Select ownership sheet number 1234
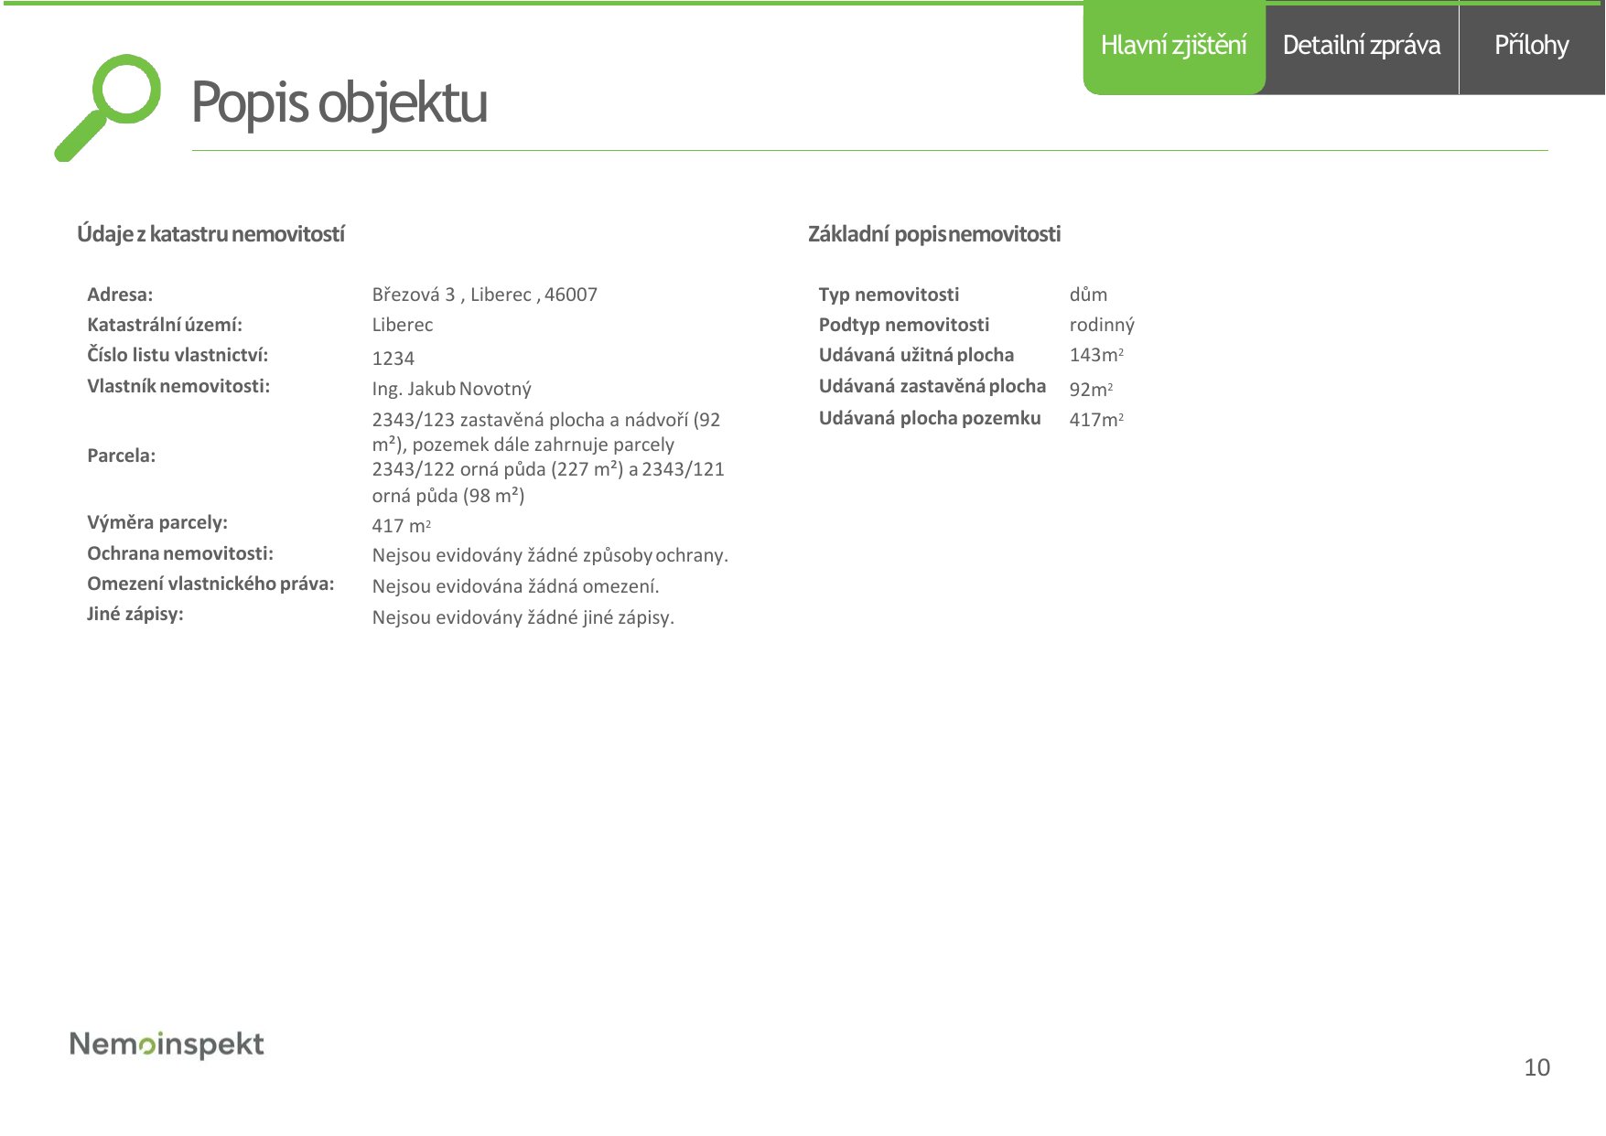Image resolution: width=1606 pixels, height=1136 pixels. click(x=393, y=359)
